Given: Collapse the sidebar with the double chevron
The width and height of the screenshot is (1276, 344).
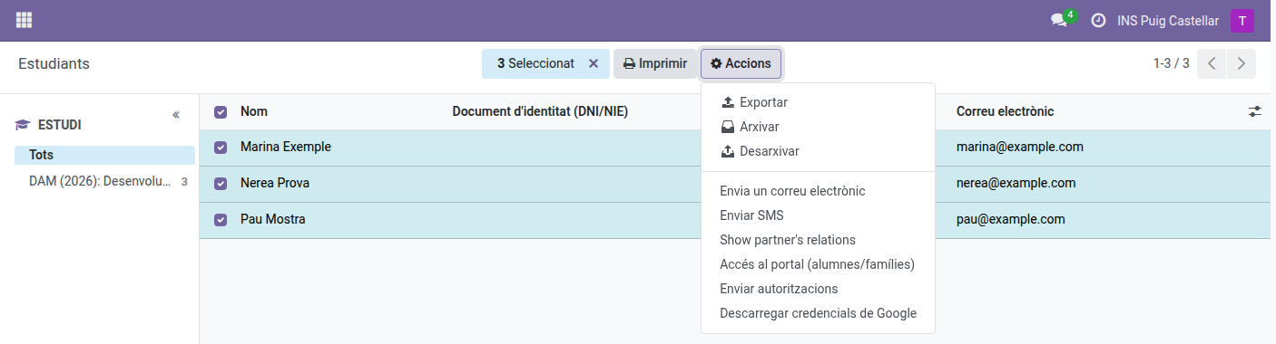Looking at the screenshot, I should (x=176, y=115).
